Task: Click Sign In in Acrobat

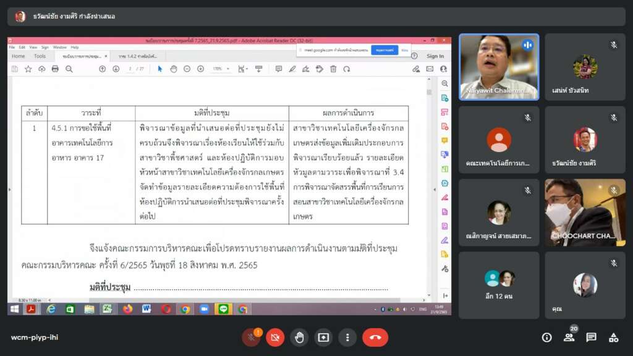Action: point(435,56)
